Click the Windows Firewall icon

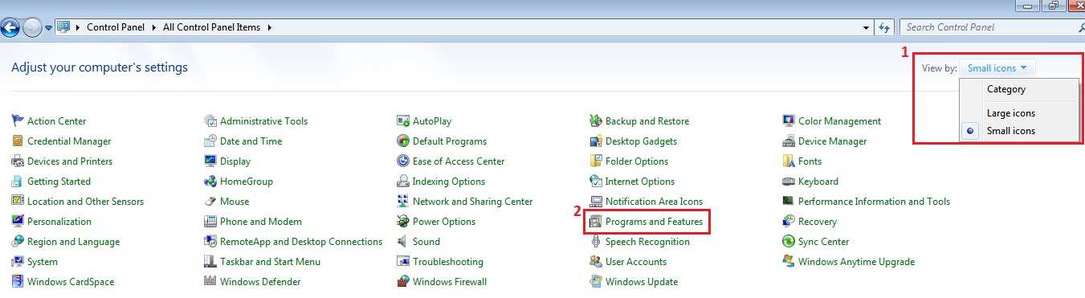tap(403, 282)
